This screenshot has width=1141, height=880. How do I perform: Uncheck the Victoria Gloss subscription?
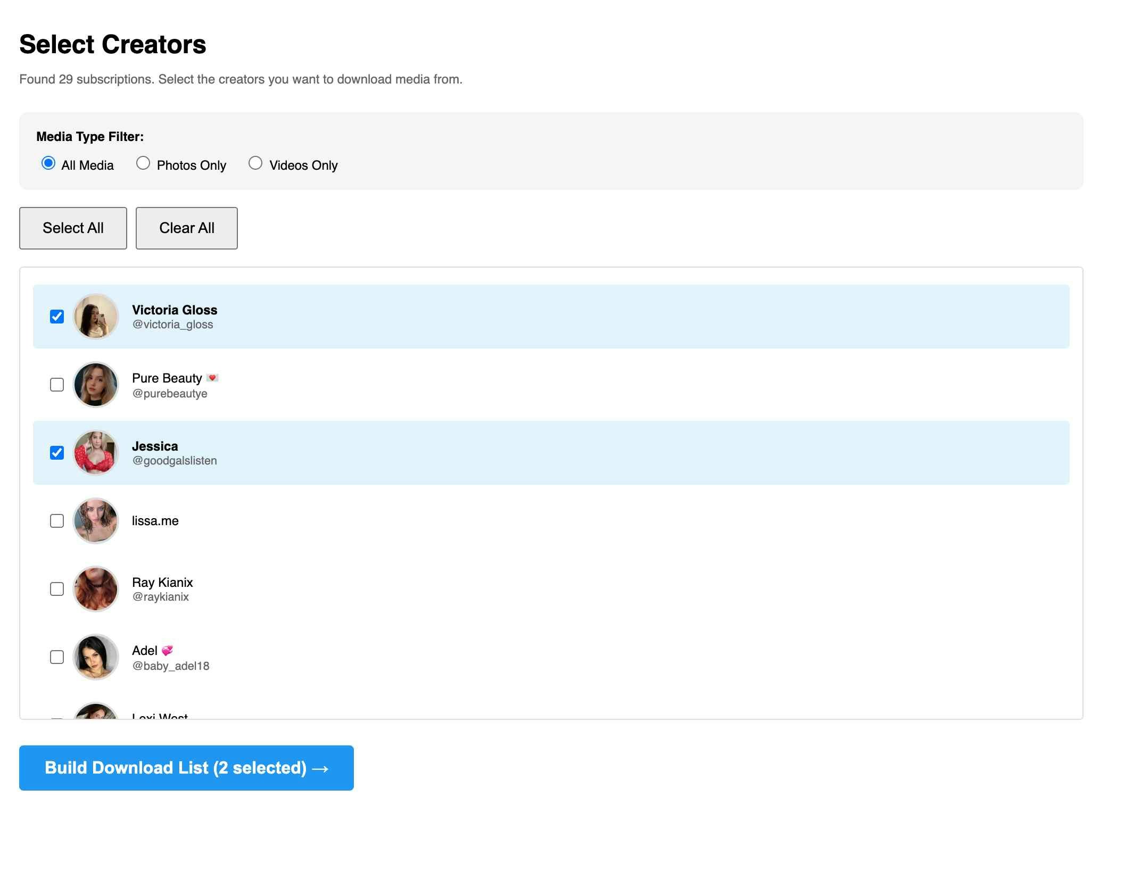[56, 317]
